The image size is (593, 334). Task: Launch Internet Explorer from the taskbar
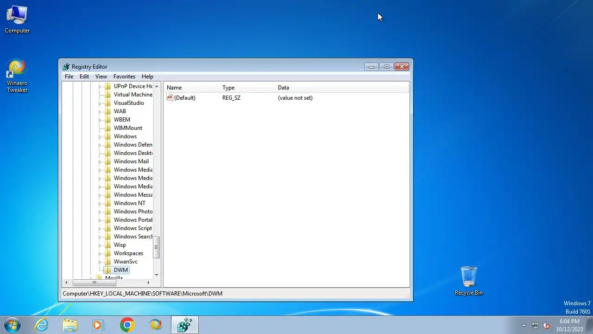(42, 325)
